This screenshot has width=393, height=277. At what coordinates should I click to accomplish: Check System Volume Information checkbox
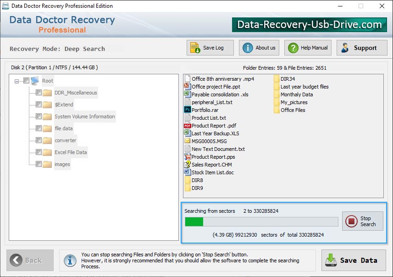39,116
